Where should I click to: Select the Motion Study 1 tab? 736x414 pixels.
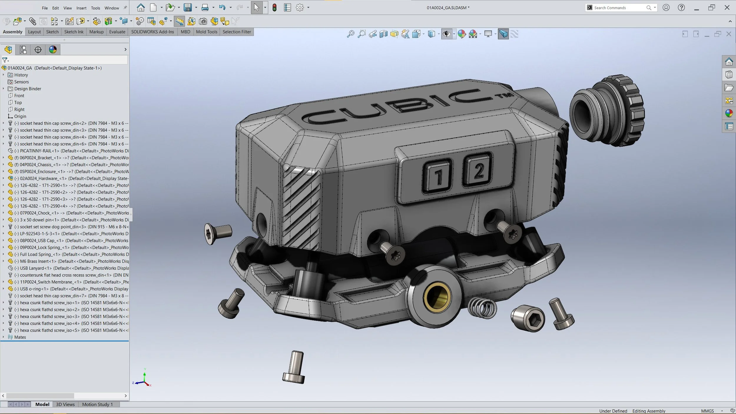97,404
